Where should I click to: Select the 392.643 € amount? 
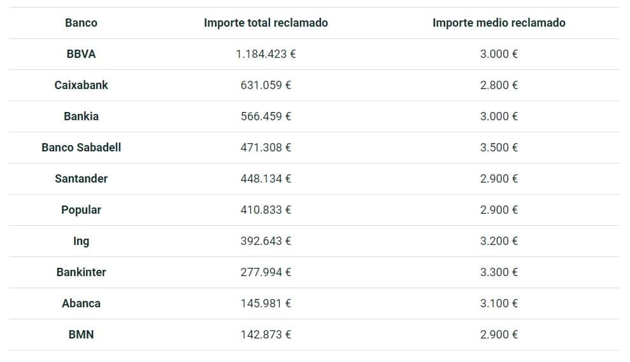point(266,241)
